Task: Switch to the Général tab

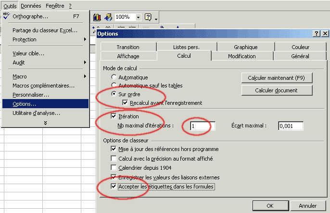Action: click(300, 56)
